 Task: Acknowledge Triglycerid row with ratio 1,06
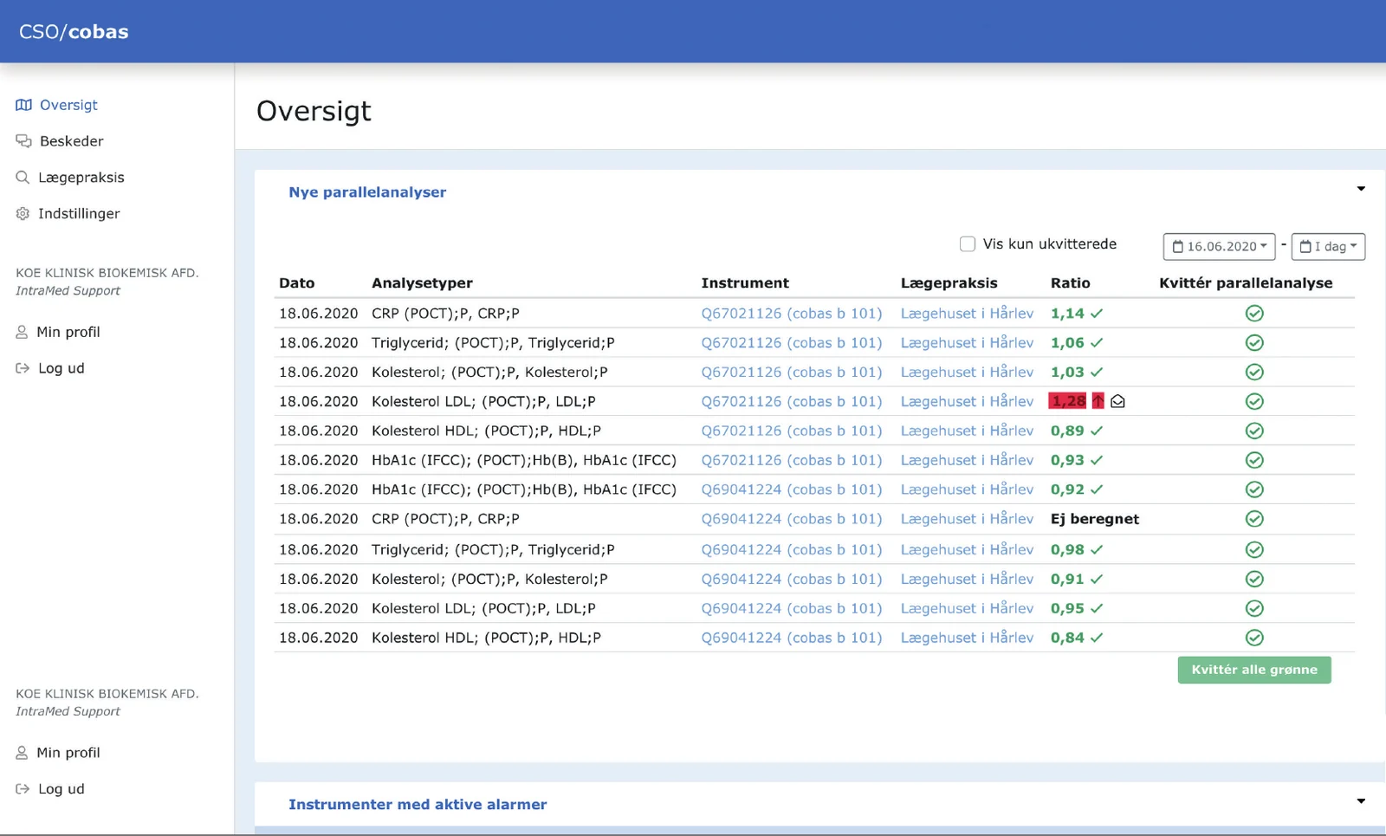[1253, 343]
